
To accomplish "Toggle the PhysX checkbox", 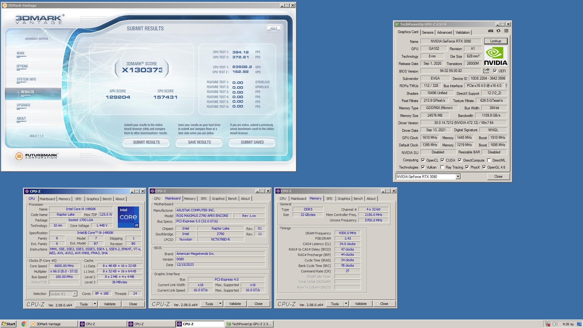I will click(x=467, y=167).
